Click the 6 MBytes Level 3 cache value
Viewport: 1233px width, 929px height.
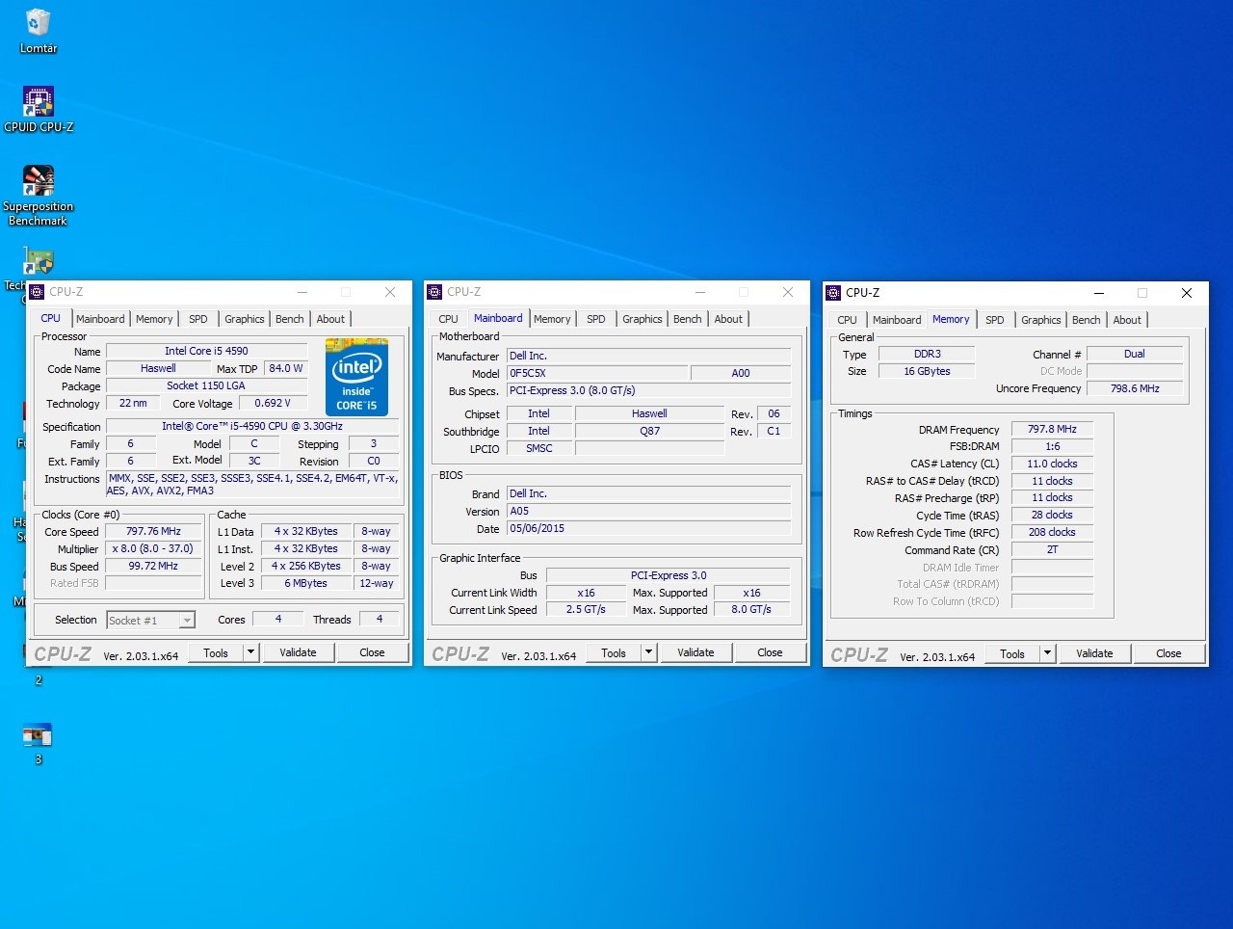coord(306,583)
